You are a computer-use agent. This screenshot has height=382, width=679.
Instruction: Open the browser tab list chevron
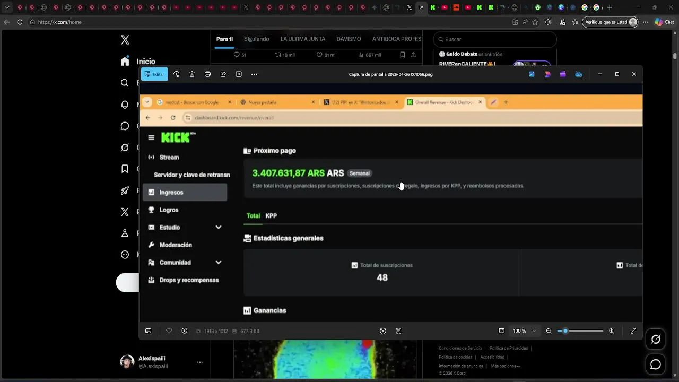pyautogui.click(x=7, y=7)
